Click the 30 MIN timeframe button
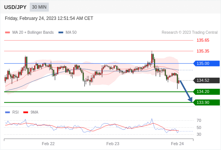The height and width of the screenshot is (150, 221). click(x=39, y=7)
